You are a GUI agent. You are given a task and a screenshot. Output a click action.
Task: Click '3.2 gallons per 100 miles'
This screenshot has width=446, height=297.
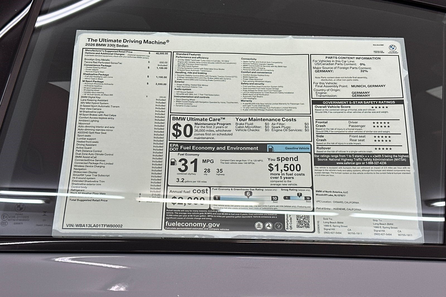[x=192, y=181]
